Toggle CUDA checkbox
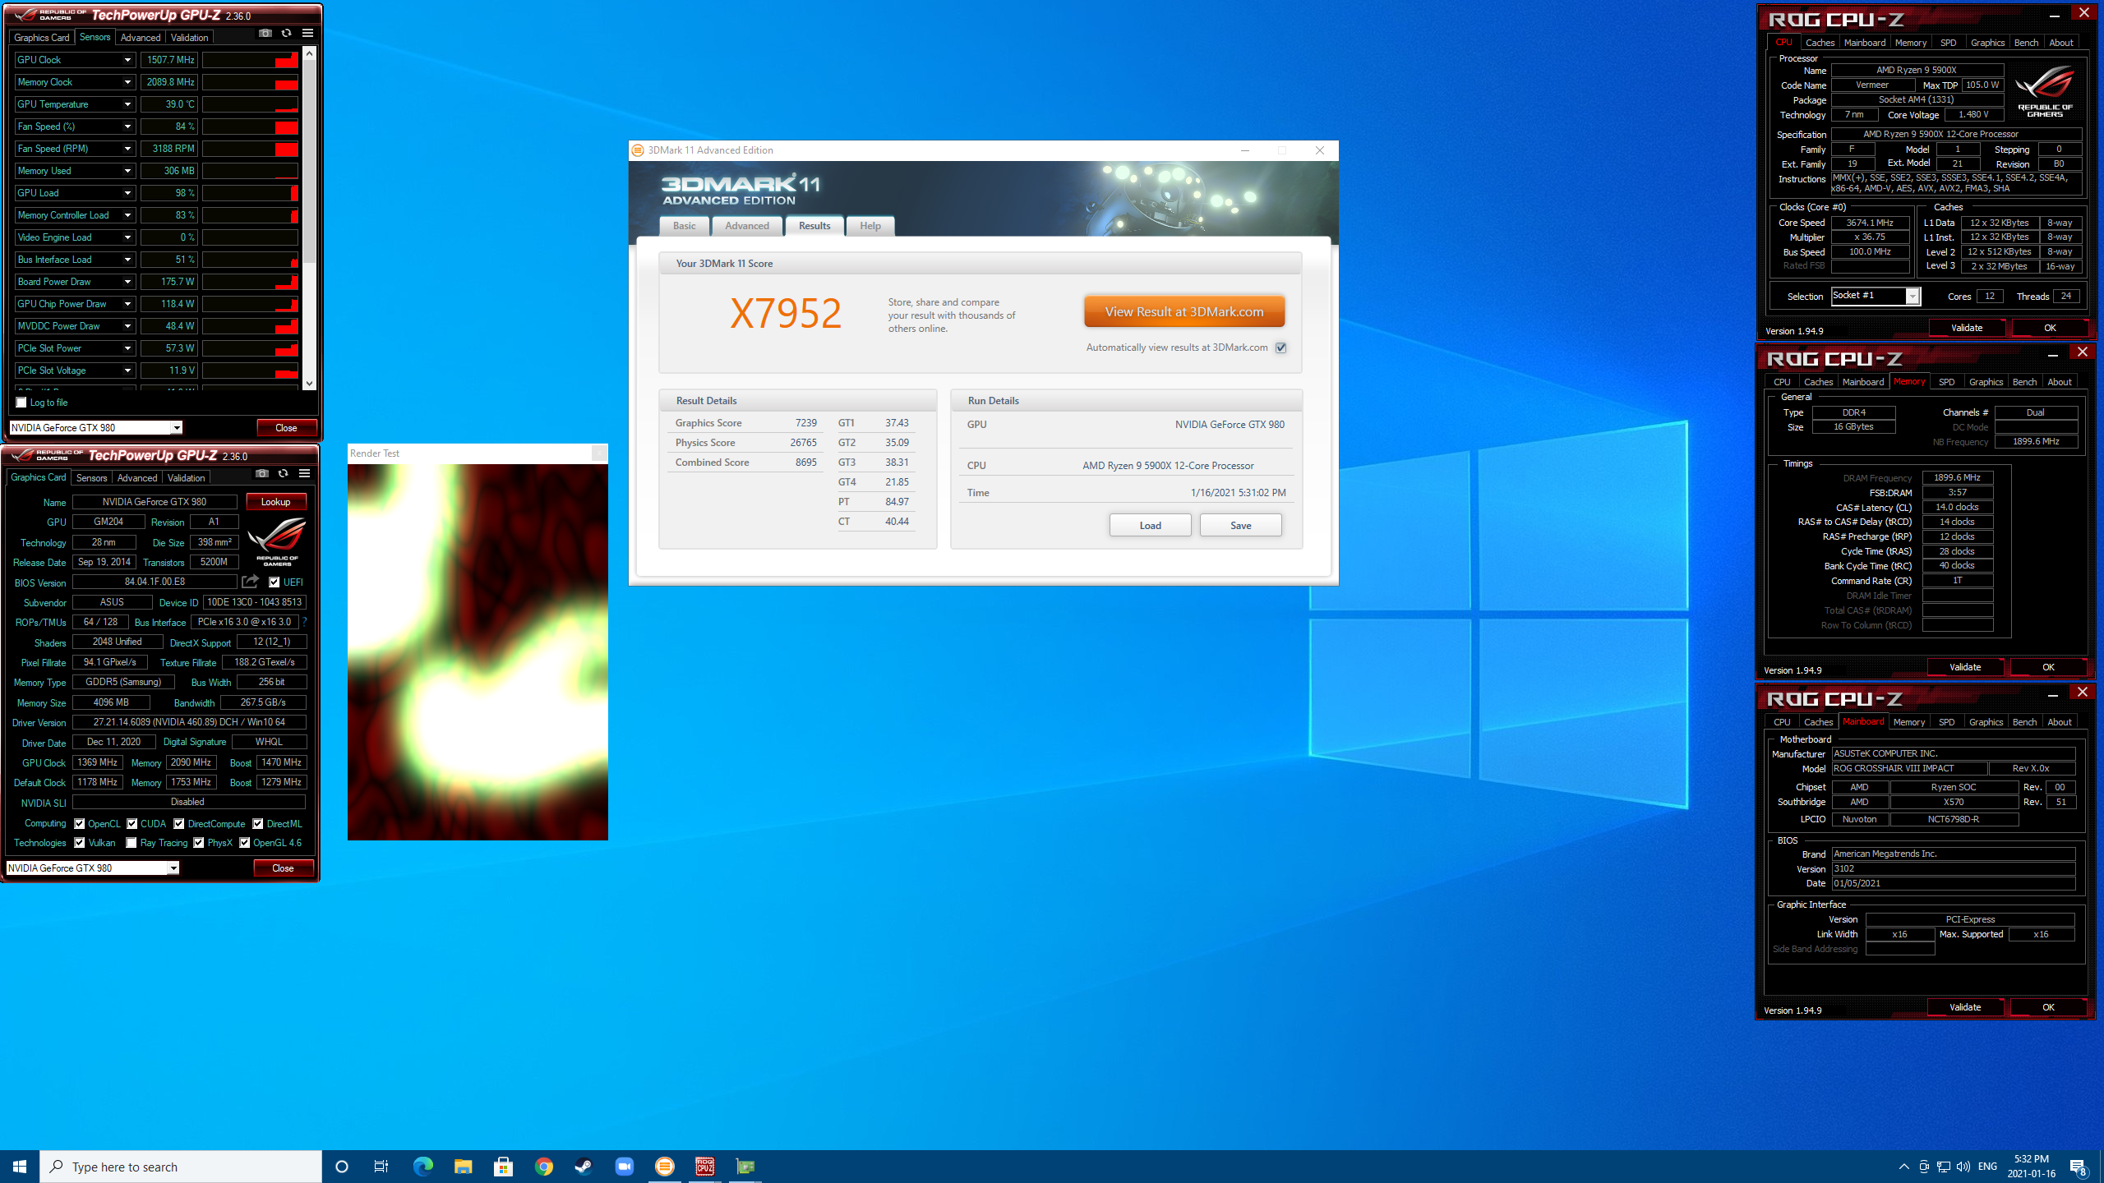This screenshot has width=2104, height=1183. (x=132, y=823)
